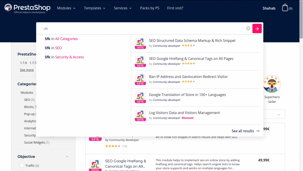
Task: Click SFK icon for SEO Structured Data result
Action: click(140, 43)
